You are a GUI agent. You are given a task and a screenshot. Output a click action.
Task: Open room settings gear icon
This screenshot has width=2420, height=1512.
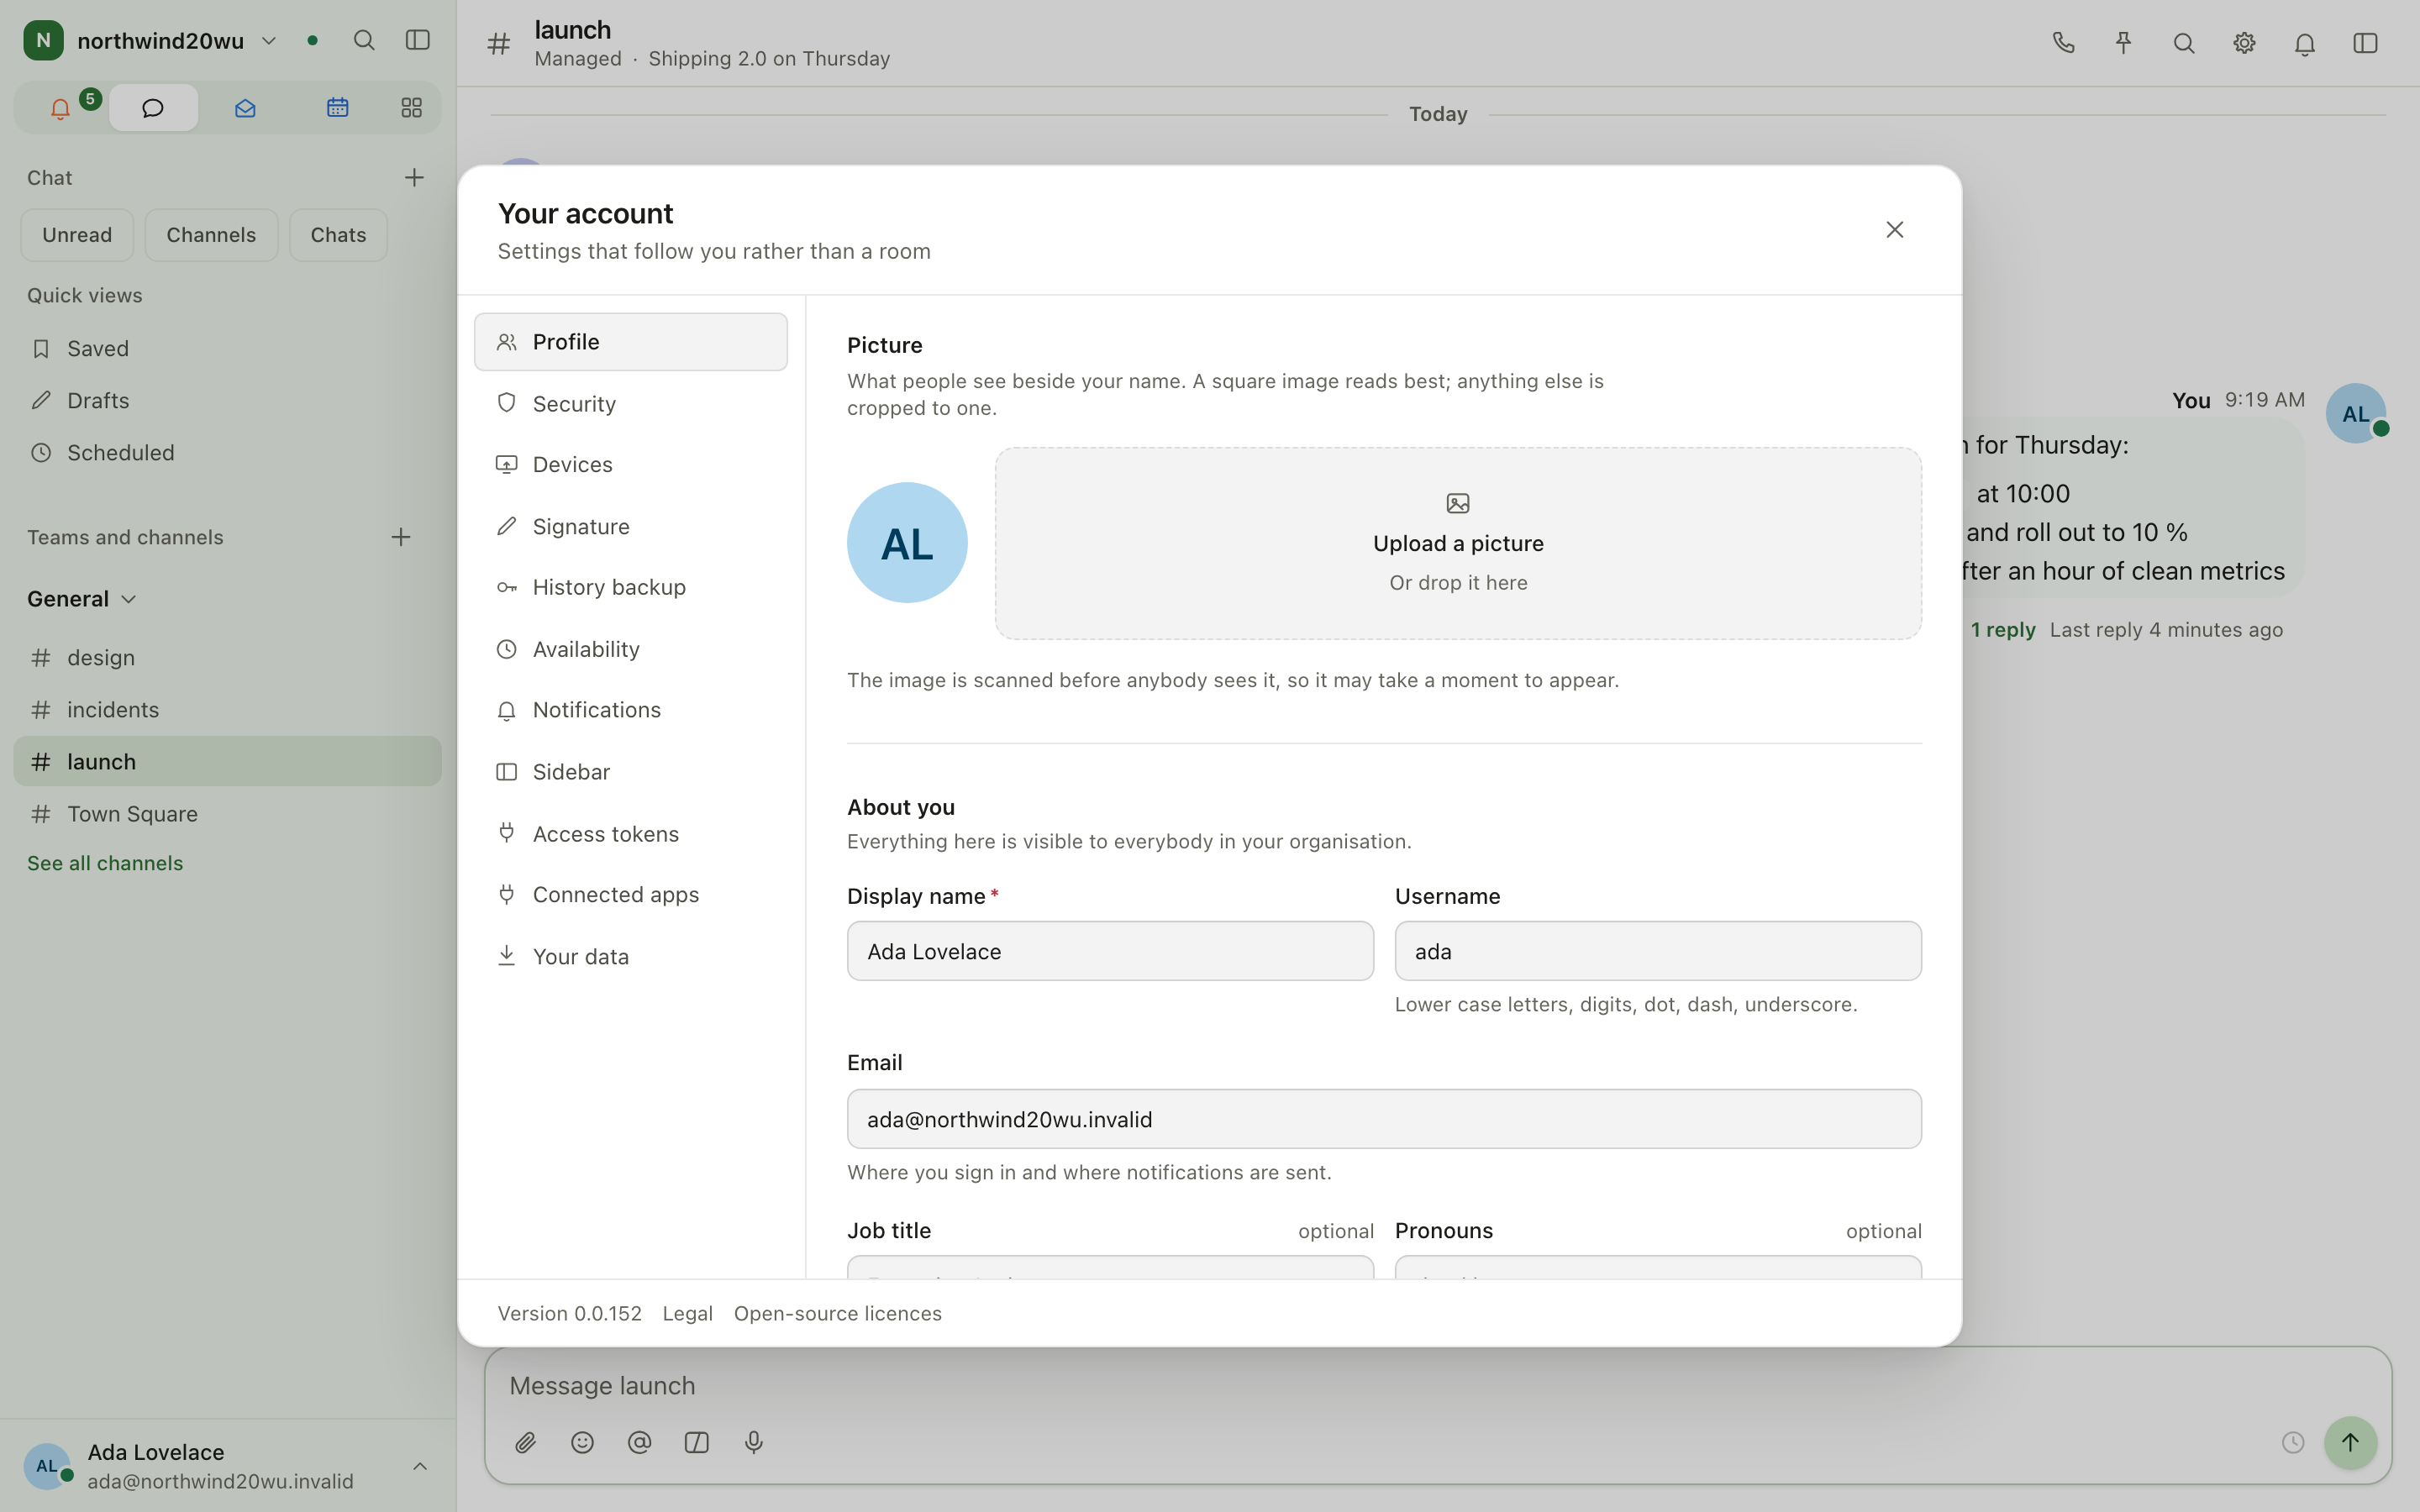point(2244,43)
